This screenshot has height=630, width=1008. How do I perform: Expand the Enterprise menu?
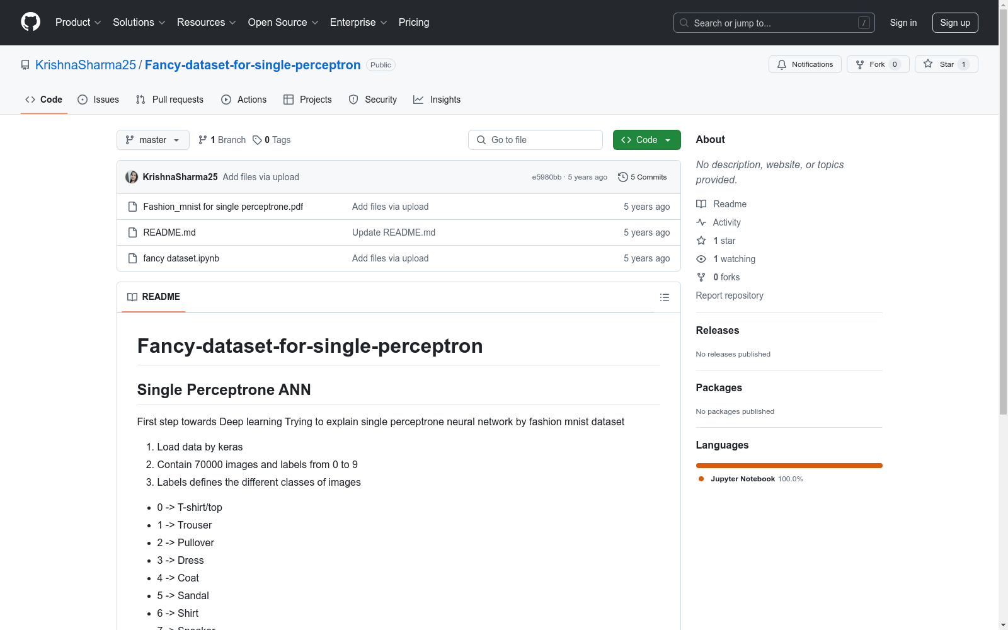point(358,23)
